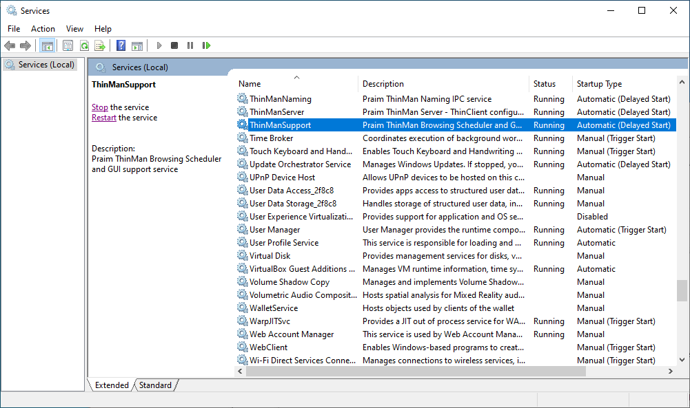This screenshot has height=408, width=690.
Task: Click the Export List toolbar icon
Action: 100,45
